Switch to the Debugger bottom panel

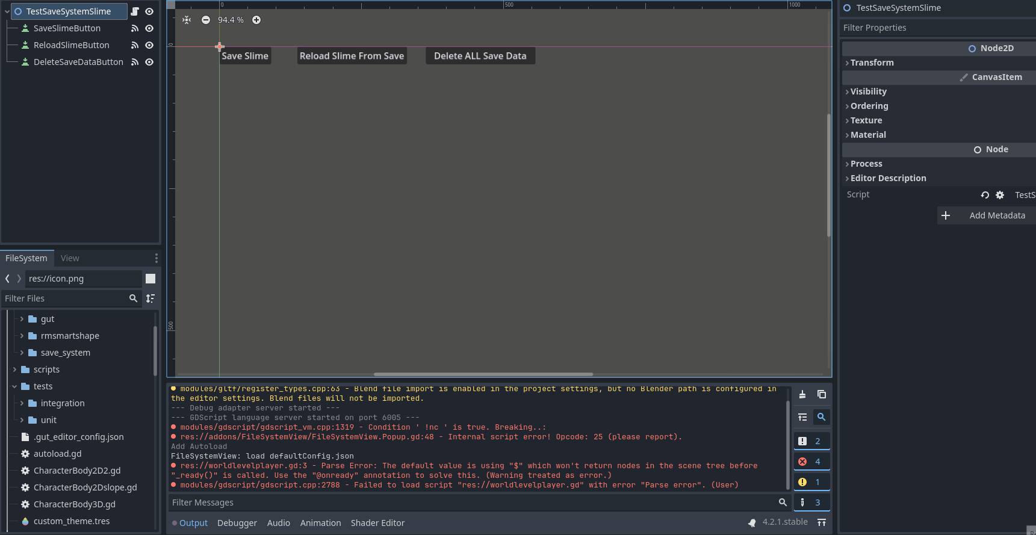(237, 523)
